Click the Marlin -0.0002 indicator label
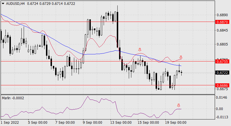Viewport: 231px width, 126px height. coord(13,98)
